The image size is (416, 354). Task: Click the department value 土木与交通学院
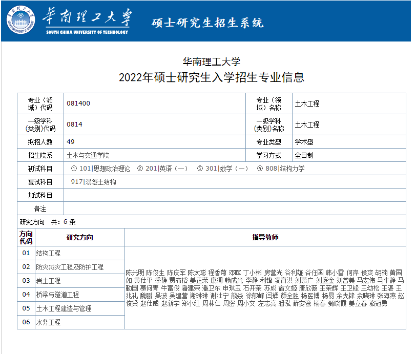pos(88,155)
